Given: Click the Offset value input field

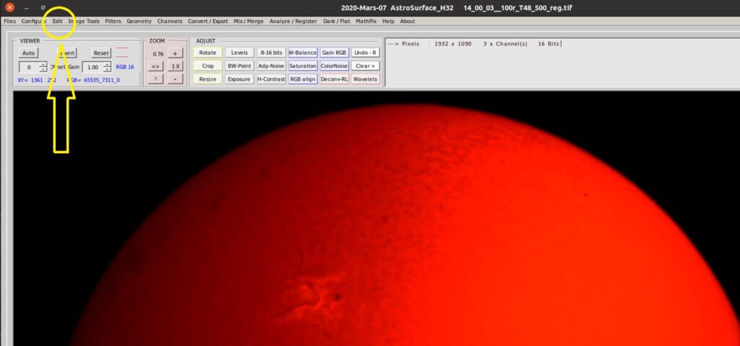Looking at the screenshot, I should pos(30,67).
